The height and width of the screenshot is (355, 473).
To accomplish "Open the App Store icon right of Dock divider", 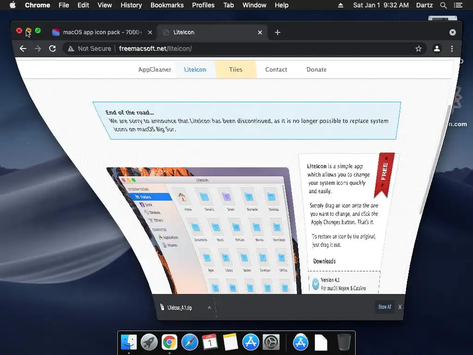I will [300, 343].
